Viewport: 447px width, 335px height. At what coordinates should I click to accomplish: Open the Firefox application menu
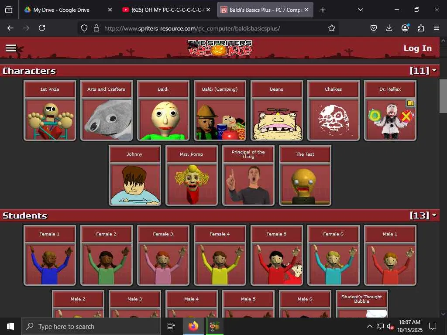(x=437, y=28)
